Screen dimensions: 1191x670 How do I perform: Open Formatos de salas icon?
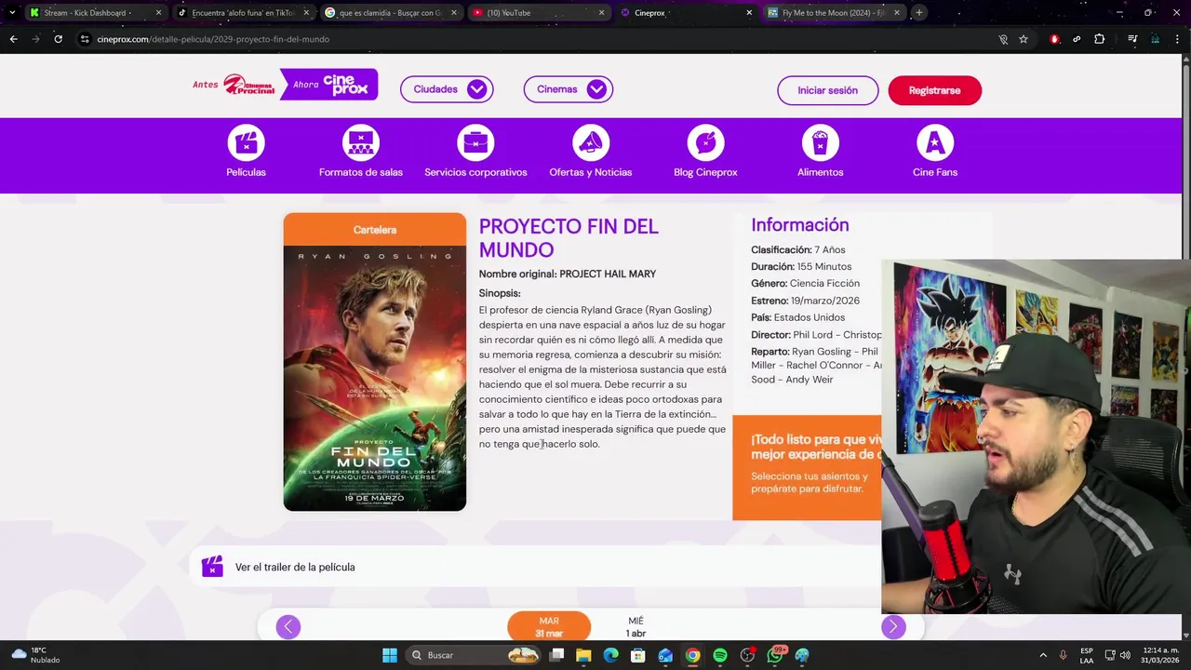tap(360, 142)
